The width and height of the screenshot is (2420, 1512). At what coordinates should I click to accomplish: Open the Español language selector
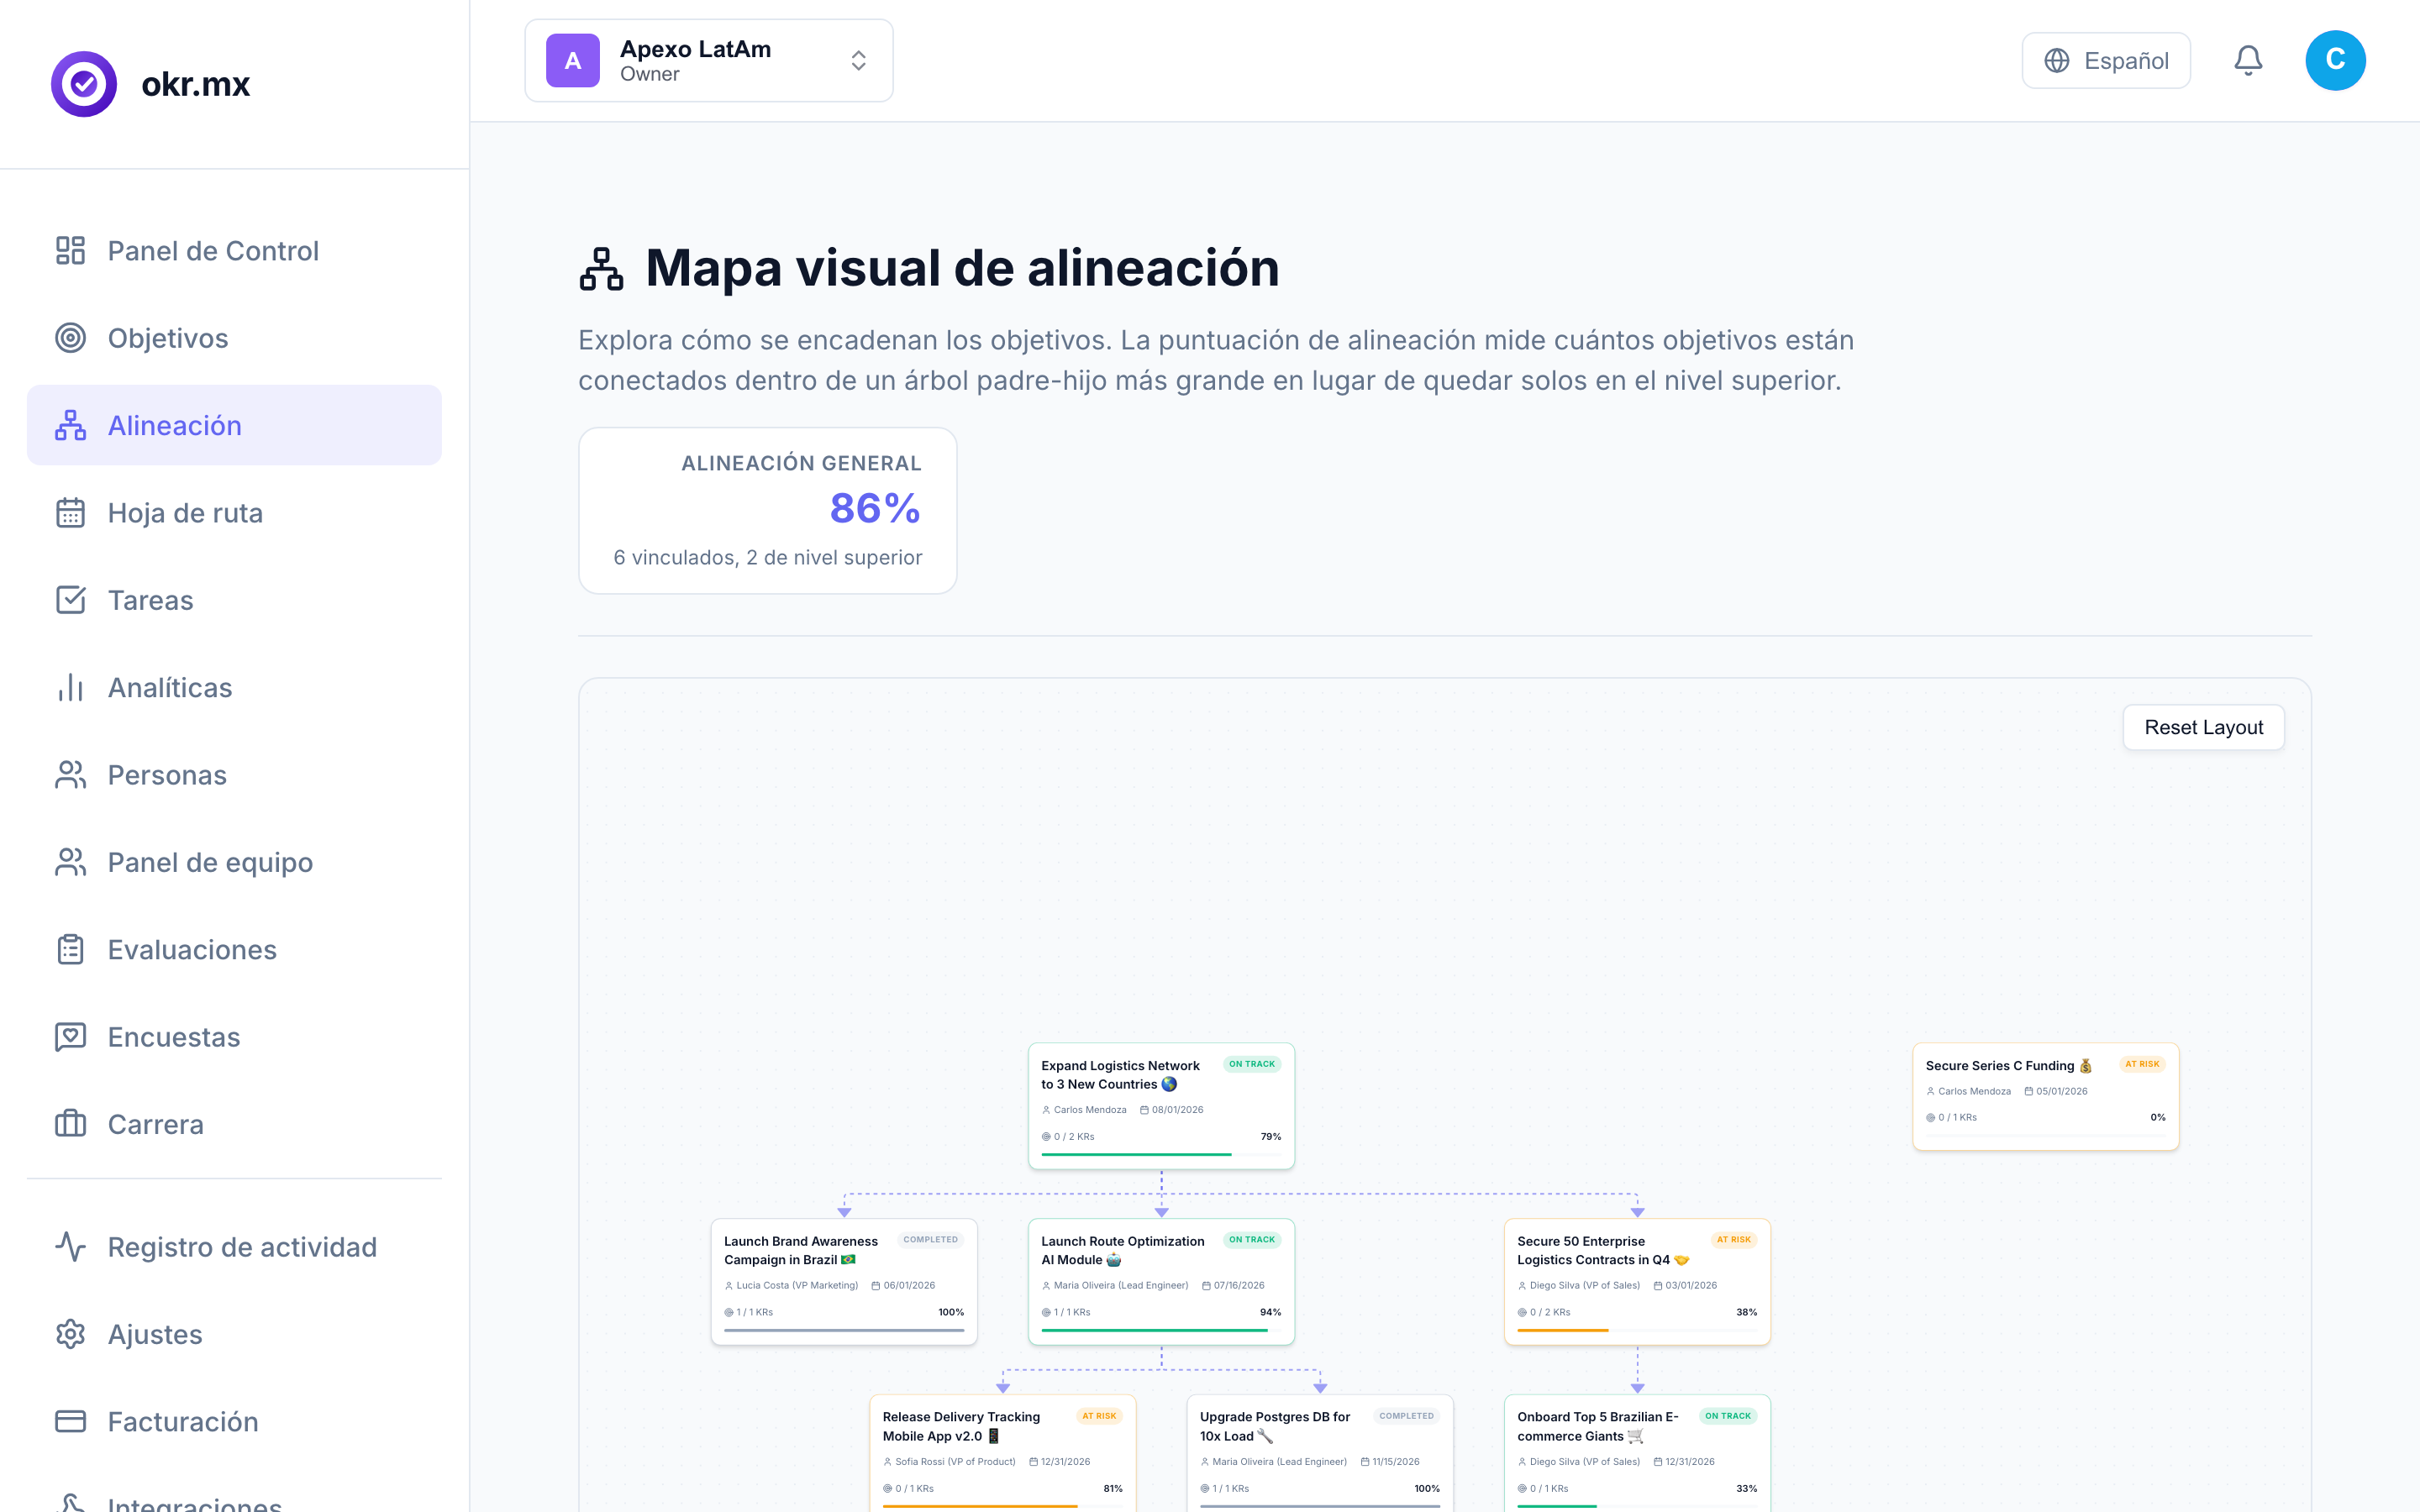point(2106,61)
